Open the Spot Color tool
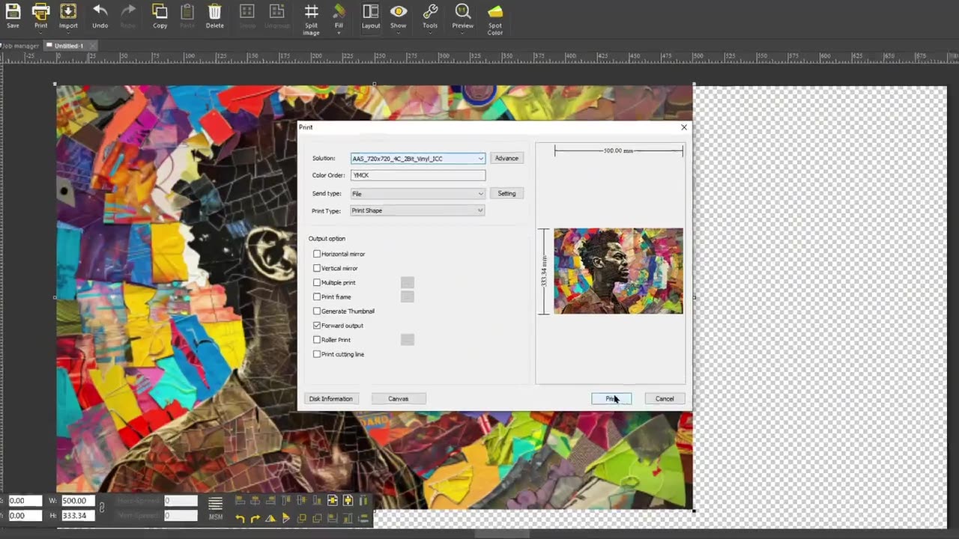The image size is (959, 539). [x=495, y=19]
